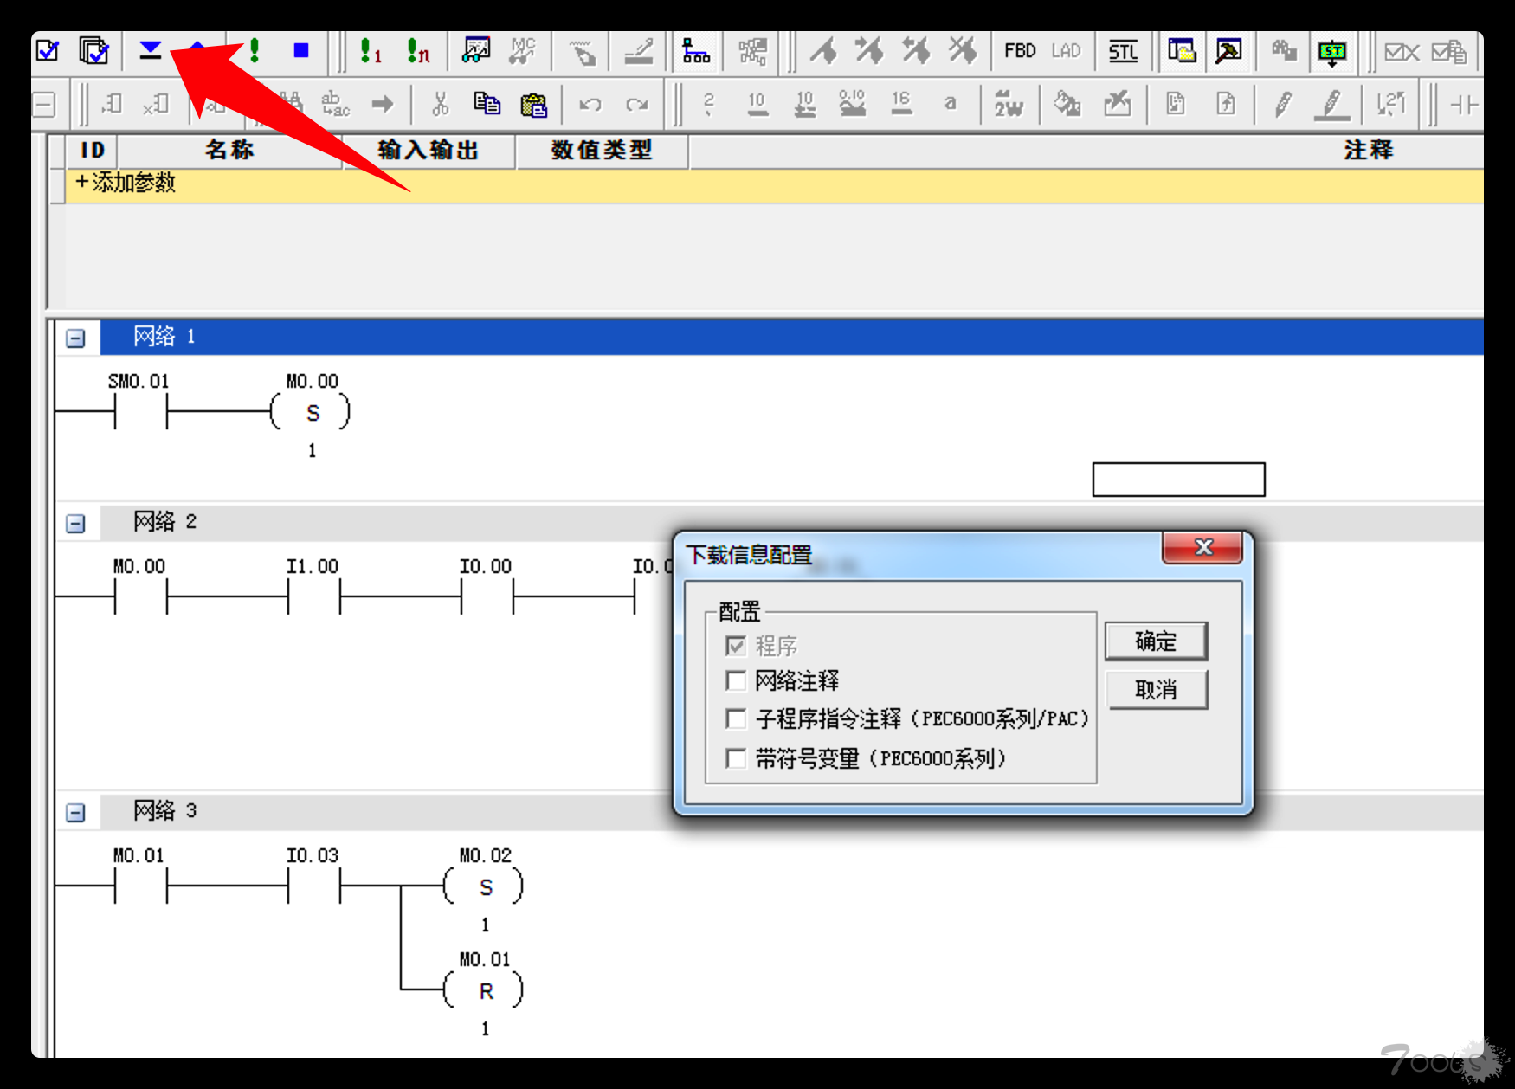Image resolution: width=1515 pixels, height=1089 pixels.
Task: Click the compile program checkmark icon
Action: pyautogui.click(x=48, y=51)
